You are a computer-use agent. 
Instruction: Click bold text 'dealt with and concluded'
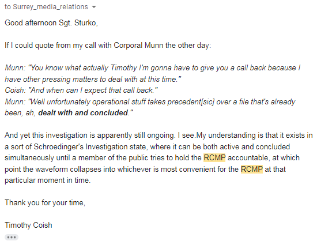(83, 113)
